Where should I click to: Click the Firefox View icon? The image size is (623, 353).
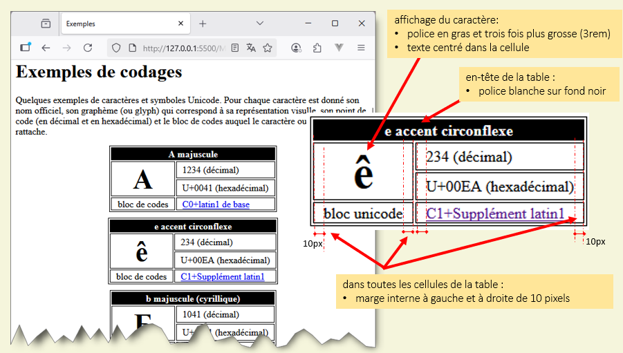click(x=46, y=23)
